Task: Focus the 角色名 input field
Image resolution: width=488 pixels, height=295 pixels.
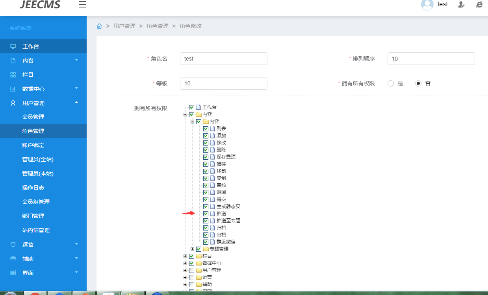Action: click(224, 59)
